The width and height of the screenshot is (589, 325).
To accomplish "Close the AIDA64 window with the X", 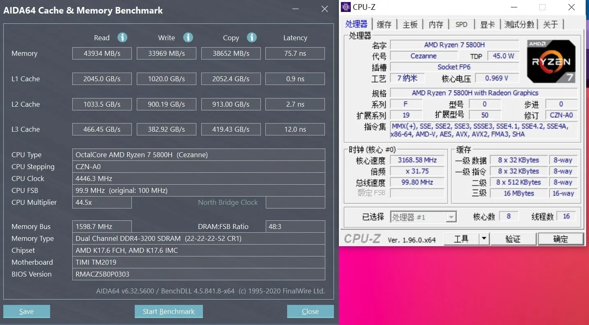I will tap(324, 9).
